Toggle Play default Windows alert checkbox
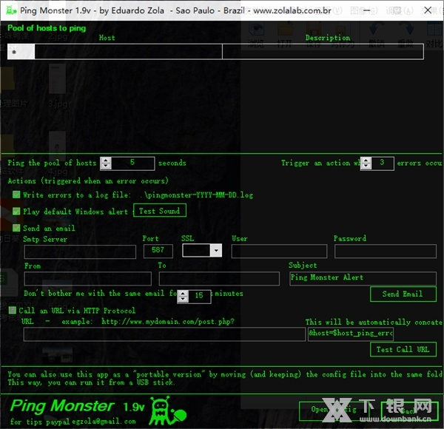 click(16, 212)
